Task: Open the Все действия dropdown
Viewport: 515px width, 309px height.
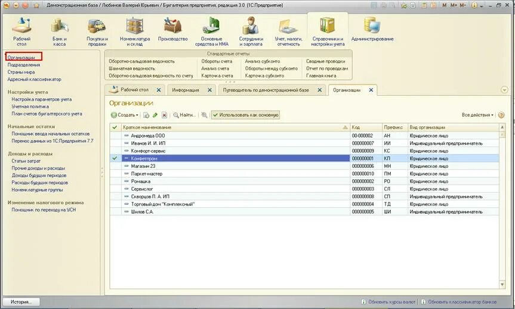Action: coord(477,115)
